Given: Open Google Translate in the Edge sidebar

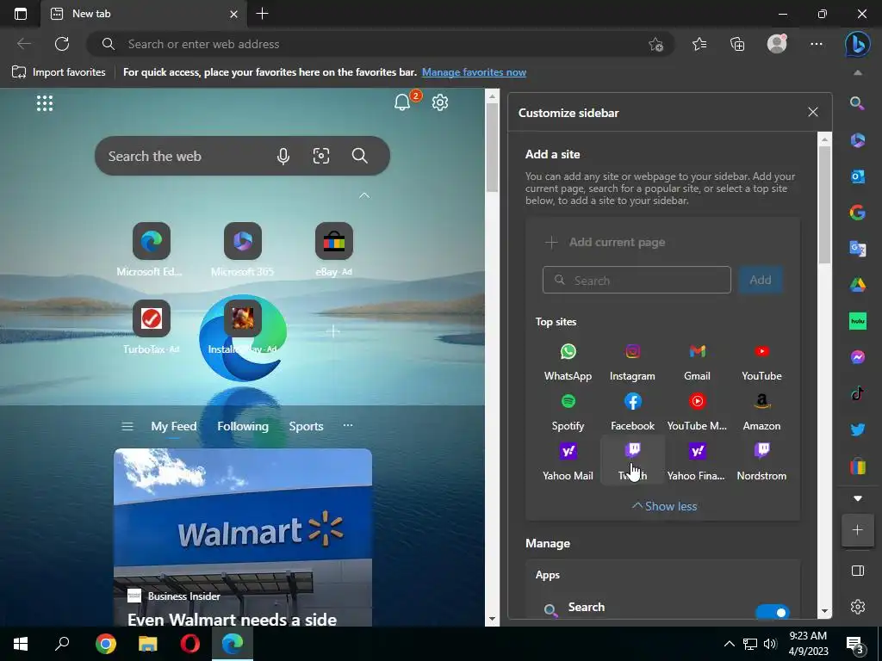Looking at the screenshot, I should tap(857, 249).
